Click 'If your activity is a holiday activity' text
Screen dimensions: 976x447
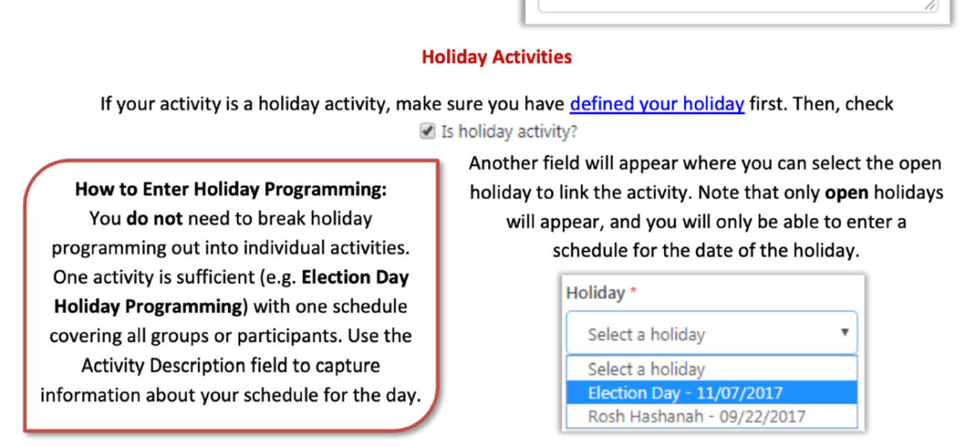[244, 104]
